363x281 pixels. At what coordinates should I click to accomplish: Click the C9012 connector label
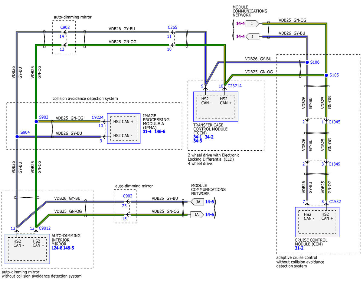[44, 228]
